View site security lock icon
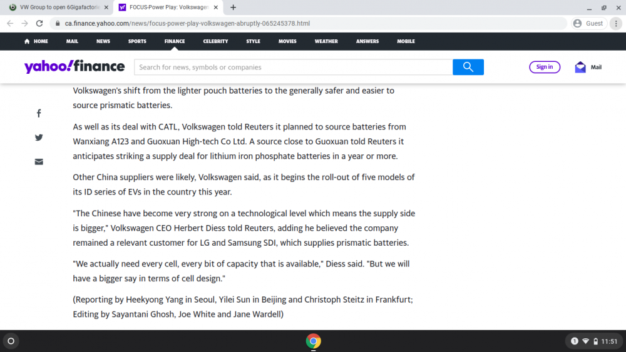626x352 pixels. 58,24
